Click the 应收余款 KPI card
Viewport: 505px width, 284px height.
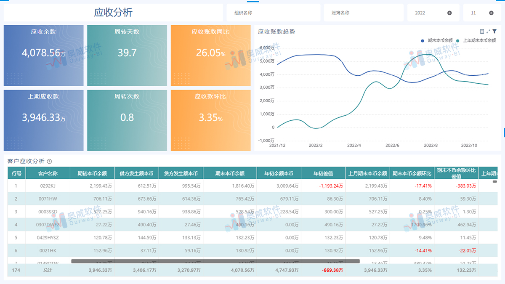pyautogui.click(x=43, y=55)
